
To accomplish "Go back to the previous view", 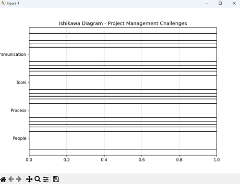I will (x=11, y=179).
